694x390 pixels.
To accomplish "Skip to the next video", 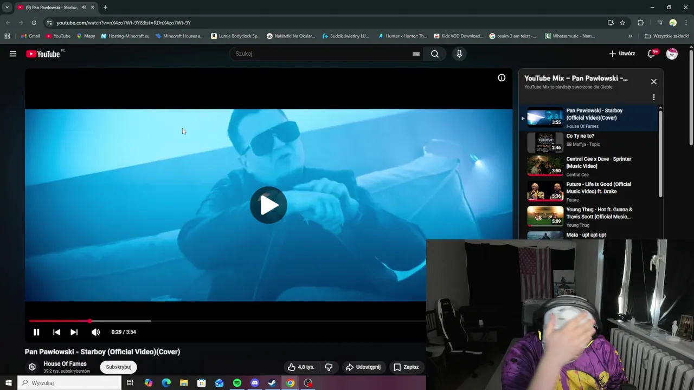I will coord(74,332).
